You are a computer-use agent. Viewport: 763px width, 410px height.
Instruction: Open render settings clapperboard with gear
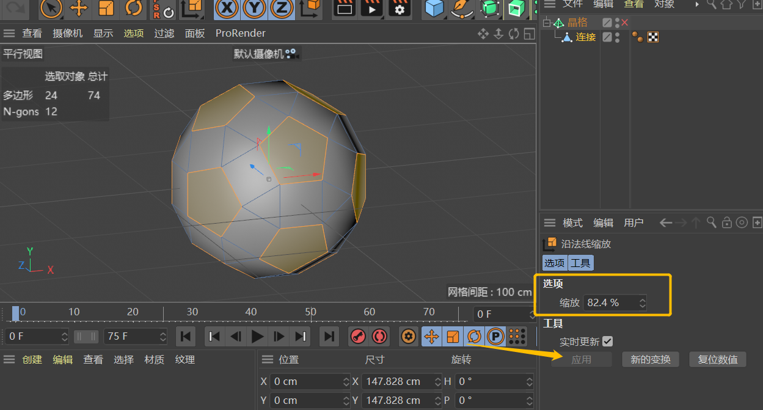click(x=400, y=8)
